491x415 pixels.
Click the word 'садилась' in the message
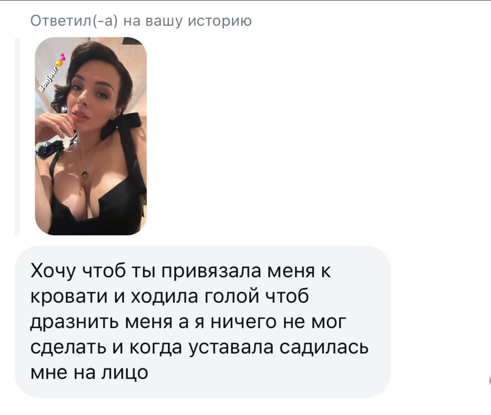point(324,348)
